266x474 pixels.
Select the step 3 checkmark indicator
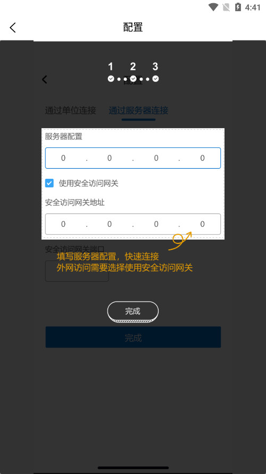[155, 79]
